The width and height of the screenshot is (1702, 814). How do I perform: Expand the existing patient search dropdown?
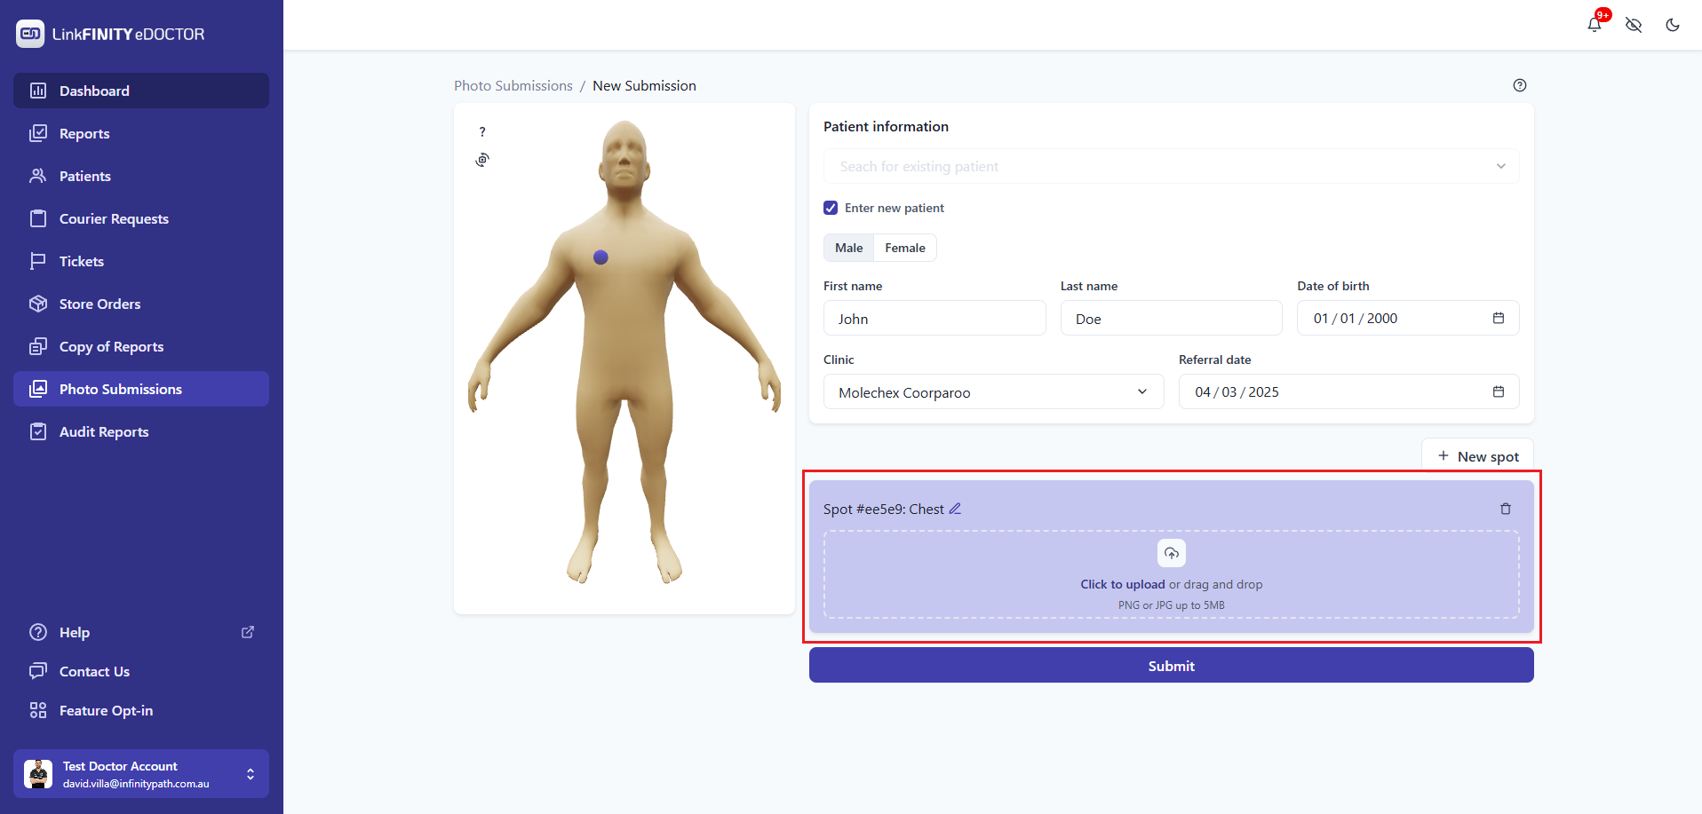click(1500, 166)
